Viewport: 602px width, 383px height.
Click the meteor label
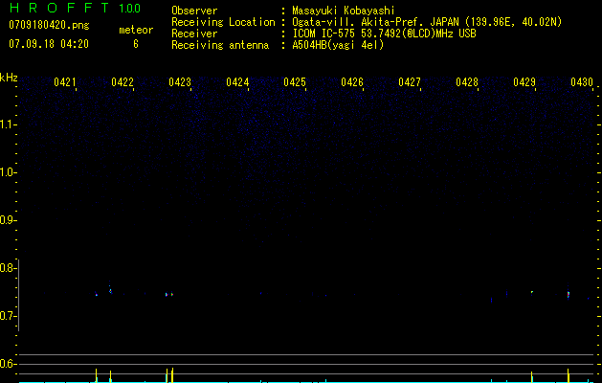click(136, 30)
